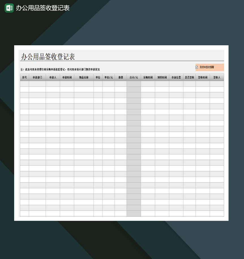The width and height of the screenshot is (244, 259).
Task: Click the 签收人 column header
Action: click(217, 77)
